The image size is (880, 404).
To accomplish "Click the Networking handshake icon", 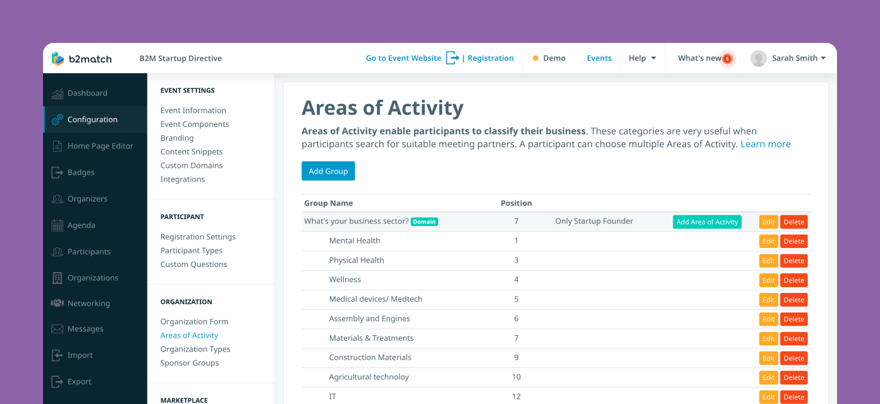I will coord(57,303).
